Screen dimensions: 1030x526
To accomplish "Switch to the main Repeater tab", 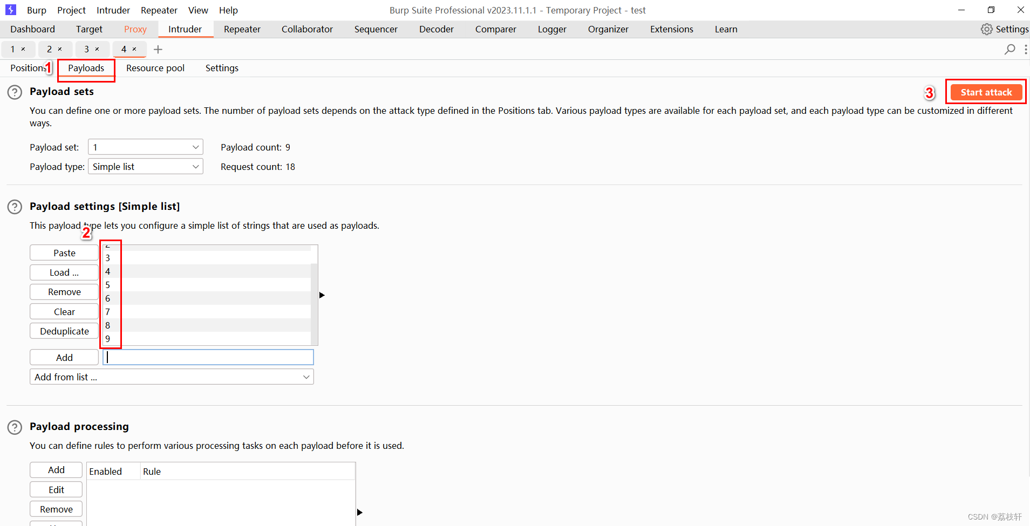I will (x=242, y=29).
